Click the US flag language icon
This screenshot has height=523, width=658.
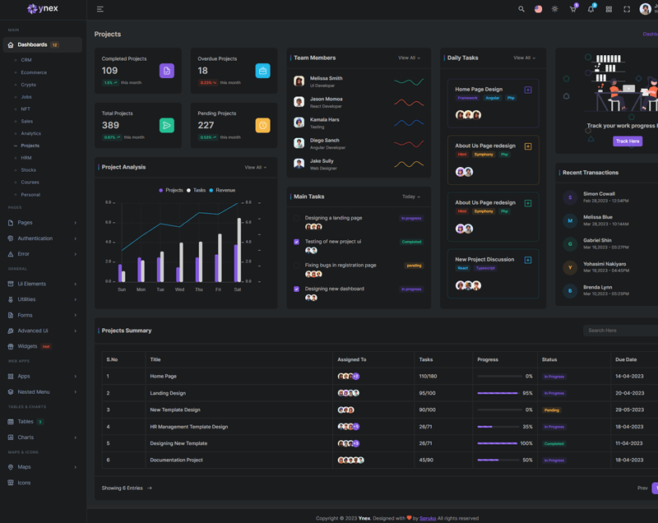pyautogui.click(x=538, y=9)
